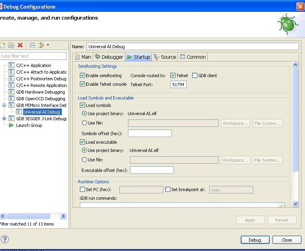Click the GDB Hardware Debugging icon
The height and width of the screenshot is (251, 305).
tap(11, 92)
